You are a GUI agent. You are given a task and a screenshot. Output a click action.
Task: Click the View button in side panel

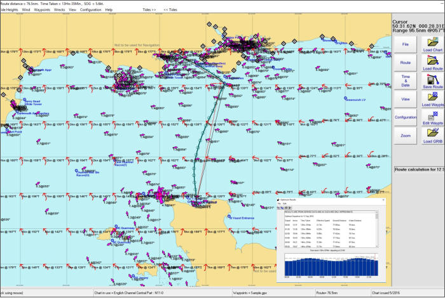[406, 99]
